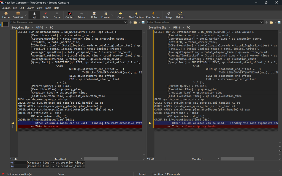The height and width of the screenshot is (176, 282).
Task: Expand the Sessions dropdown arrow
Action: tap(26, 15)
